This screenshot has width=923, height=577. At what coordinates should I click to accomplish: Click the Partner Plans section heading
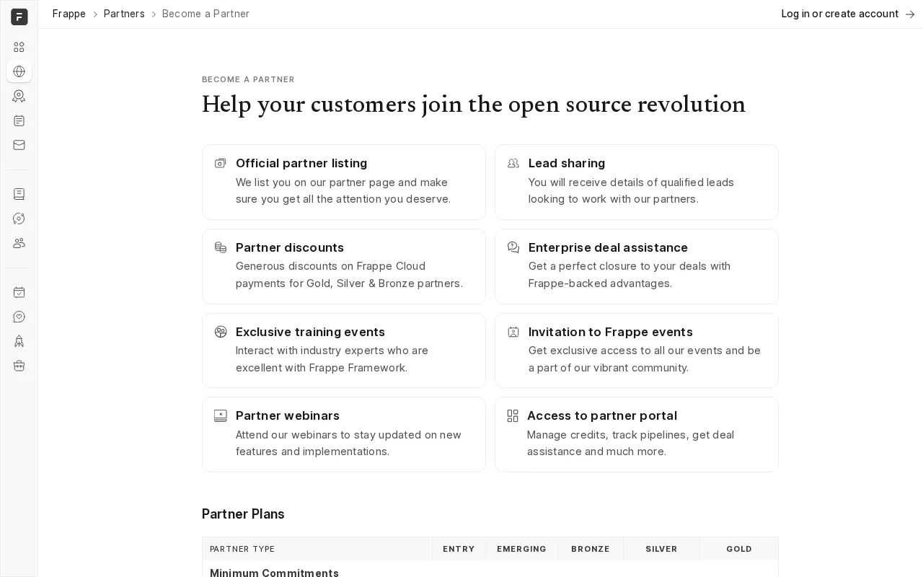coord(243,514)
